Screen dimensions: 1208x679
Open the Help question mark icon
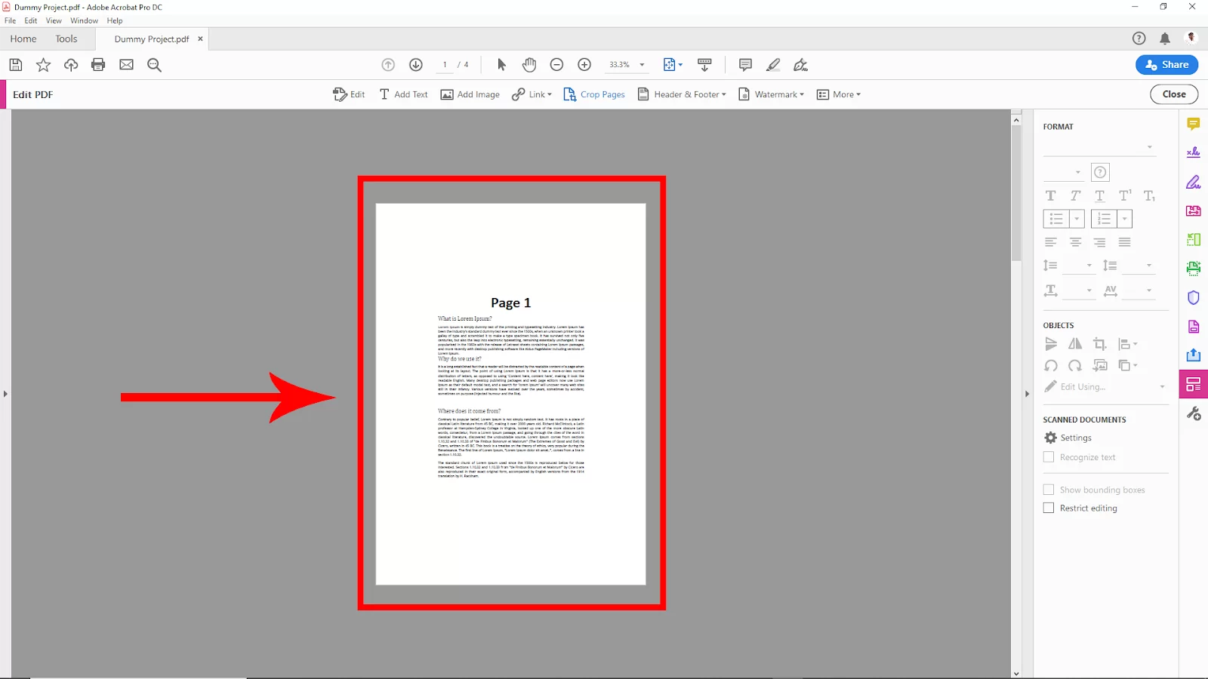[1139, 38]
